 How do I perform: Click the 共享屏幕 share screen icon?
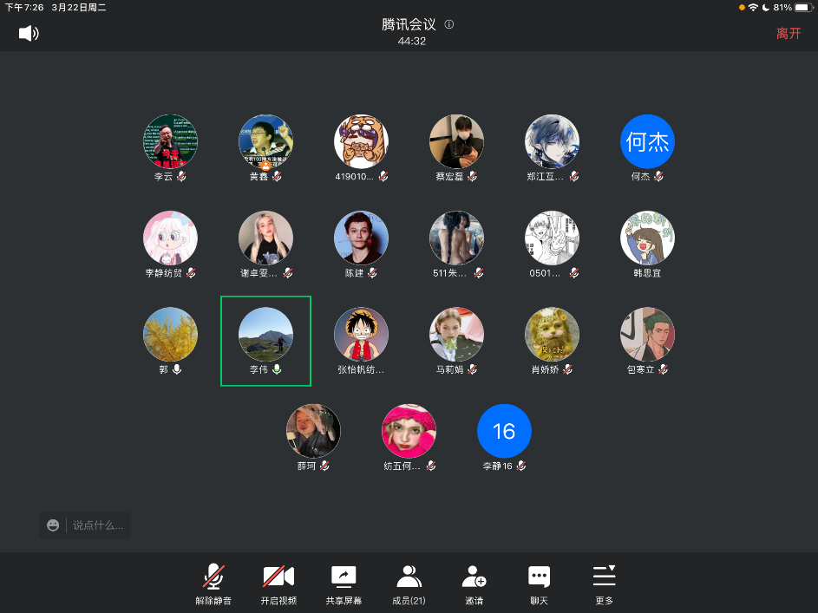pyautogui.click(x=344, y=577)
